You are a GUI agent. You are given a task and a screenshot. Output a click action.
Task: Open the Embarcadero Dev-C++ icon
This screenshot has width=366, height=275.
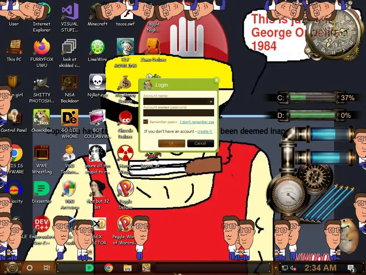coord(41,230)
